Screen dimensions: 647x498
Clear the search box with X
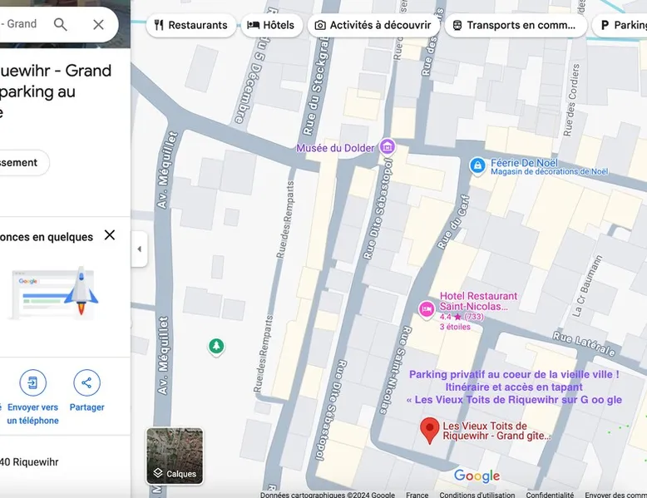click(98, 24)
